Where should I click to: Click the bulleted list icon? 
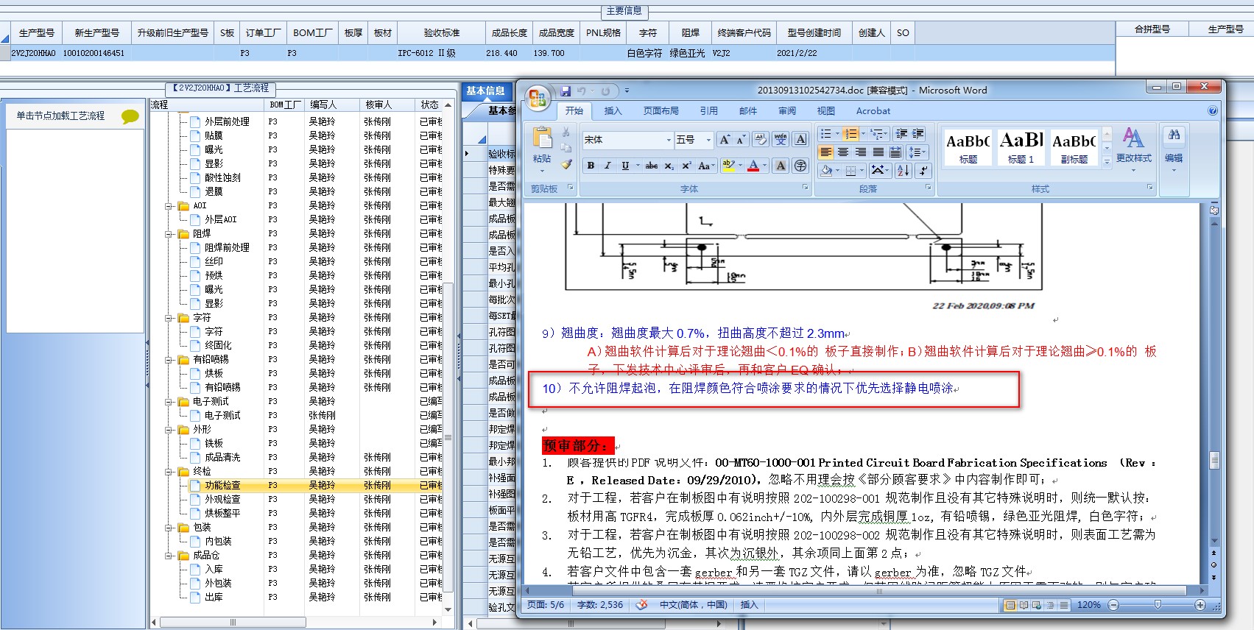click(825, 134)
